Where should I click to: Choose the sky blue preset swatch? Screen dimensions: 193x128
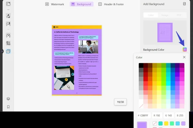tap(178, 124)
